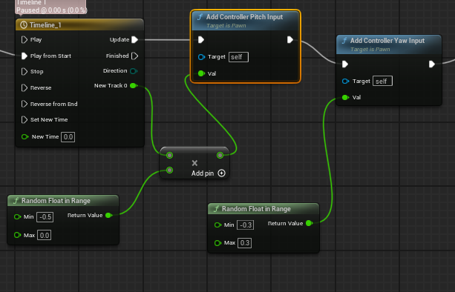Click Max pin of left Random Float node
This screenshot has width=455, height=292.
[17, 235]
